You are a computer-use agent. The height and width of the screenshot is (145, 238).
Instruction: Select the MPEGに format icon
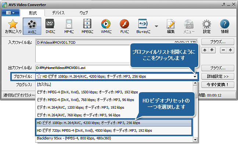tap(87, 26)
